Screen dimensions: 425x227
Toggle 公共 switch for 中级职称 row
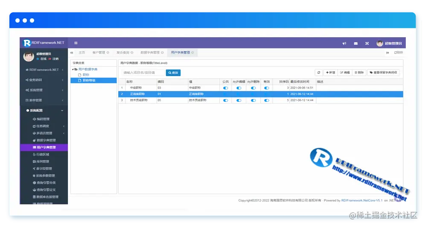(x=225, y=88)
